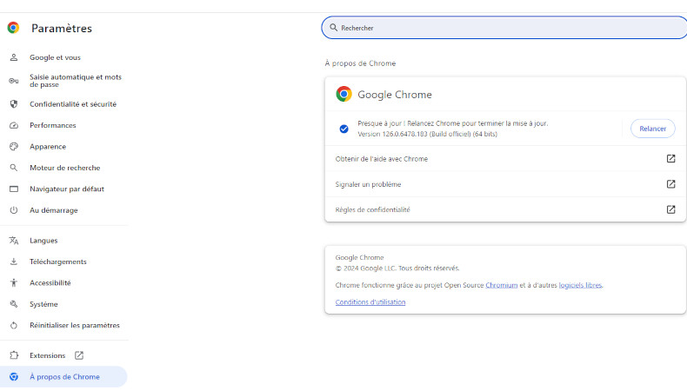Select Moteur de recherche in sidebar
Image resolution: width=687 pixels, height=391 pixels.
point(64,168)
